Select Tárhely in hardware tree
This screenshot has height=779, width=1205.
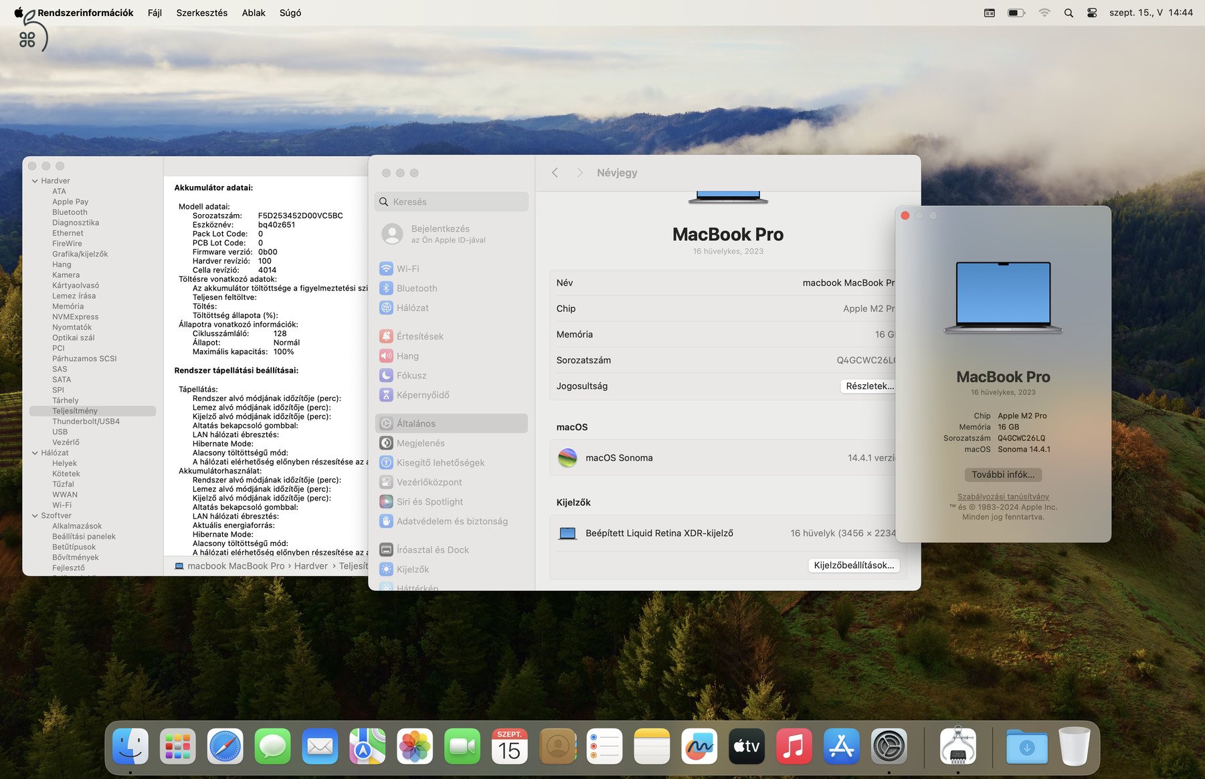coord(65,401)
